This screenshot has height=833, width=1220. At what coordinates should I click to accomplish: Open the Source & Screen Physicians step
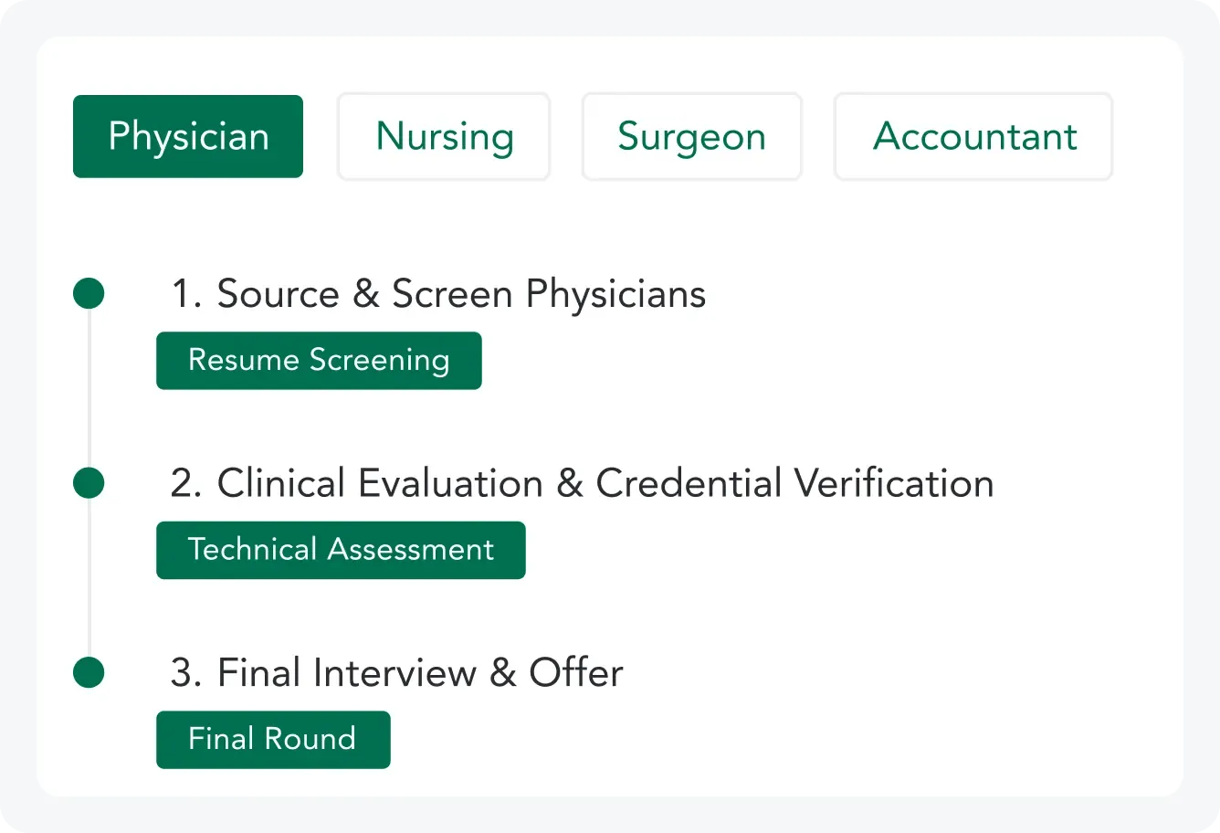pyautogui.click(x=438, y=294)
